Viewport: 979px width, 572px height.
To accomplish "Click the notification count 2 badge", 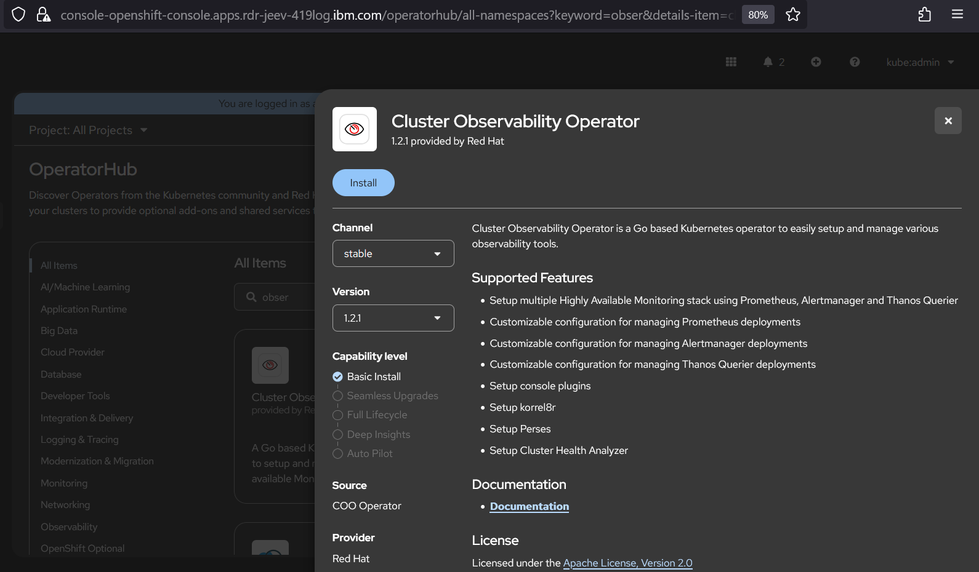I will 782,62.
